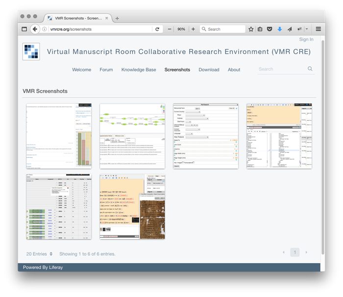Viewport: 343px width, 297px height.
Task: Open the Download navigation item
Action: [209, 70]
